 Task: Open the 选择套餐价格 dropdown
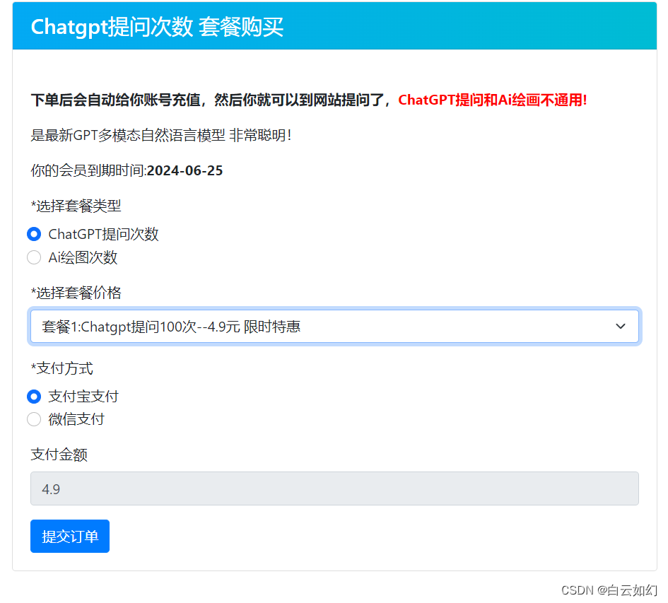334,327
